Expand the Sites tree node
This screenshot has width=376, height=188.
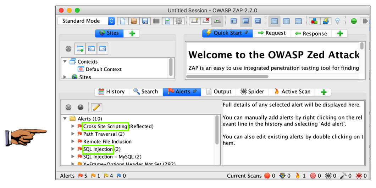point(65,77)
